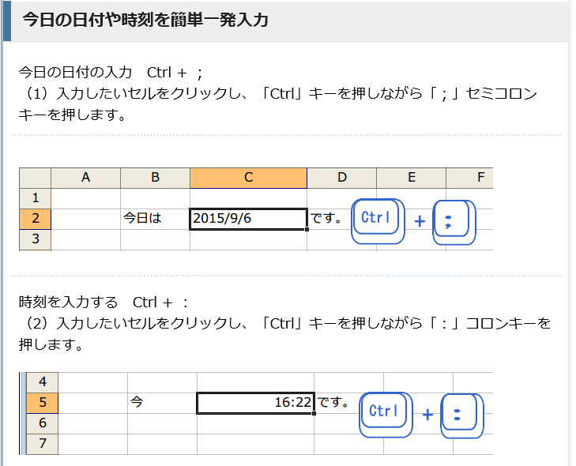
Task: Click column B header
Action: tap(155, 178)
